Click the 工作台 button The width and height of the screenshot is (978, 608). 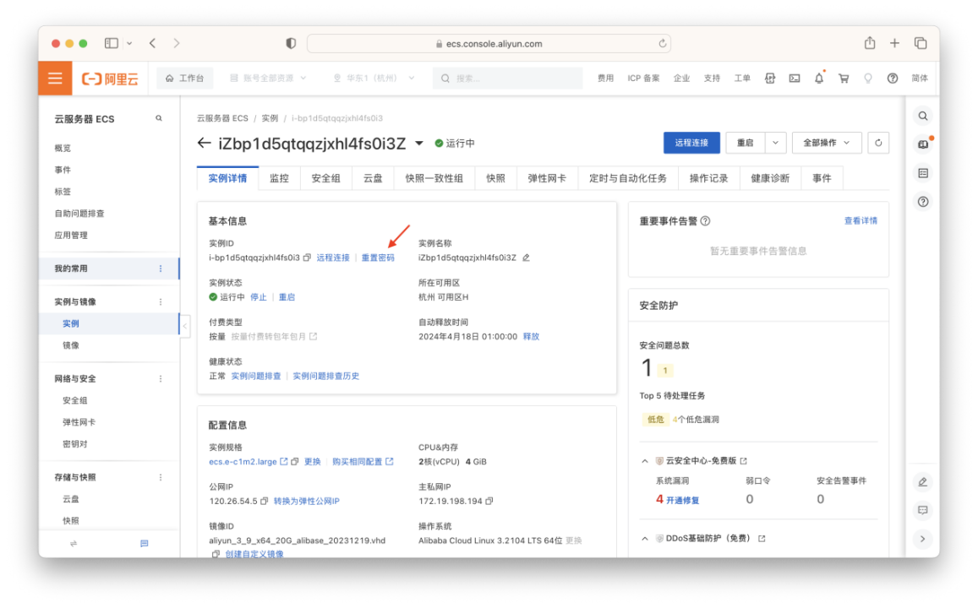click(184, 79)
